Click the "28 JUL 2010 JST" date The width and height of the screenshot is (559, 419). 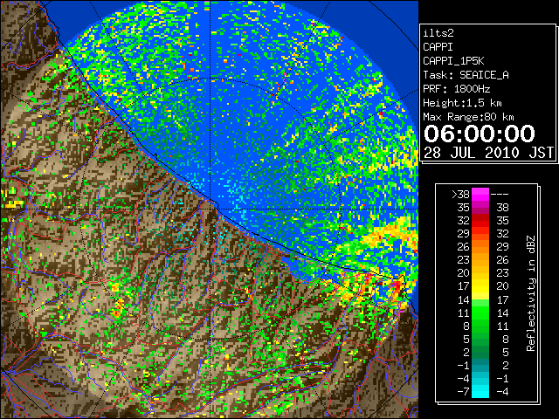488,153
